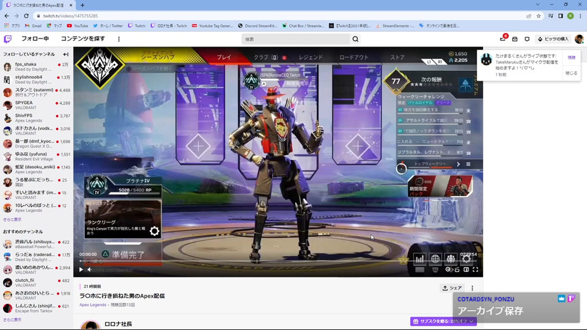Seek using the video progress bar
587x330 pixels.
pyautogui.click(x=278, y=261)
